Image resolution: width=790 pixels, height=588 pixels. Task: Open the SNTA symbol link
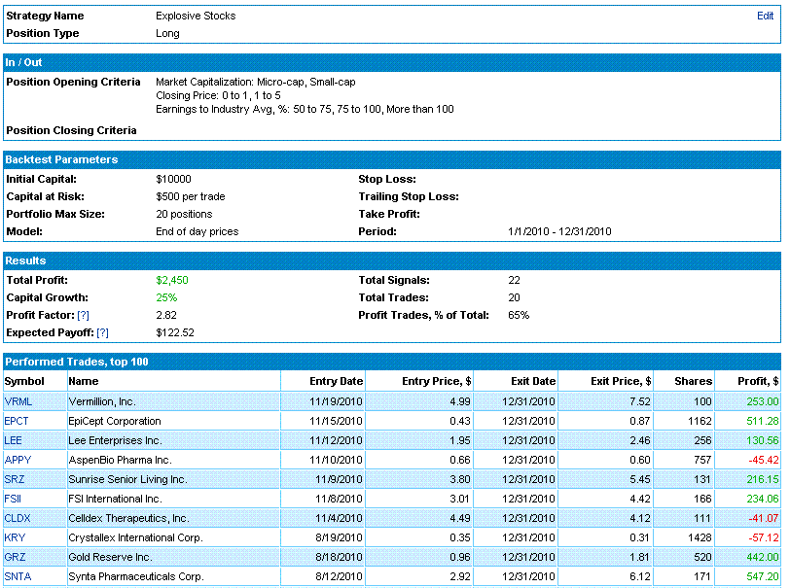click(18, 576)
